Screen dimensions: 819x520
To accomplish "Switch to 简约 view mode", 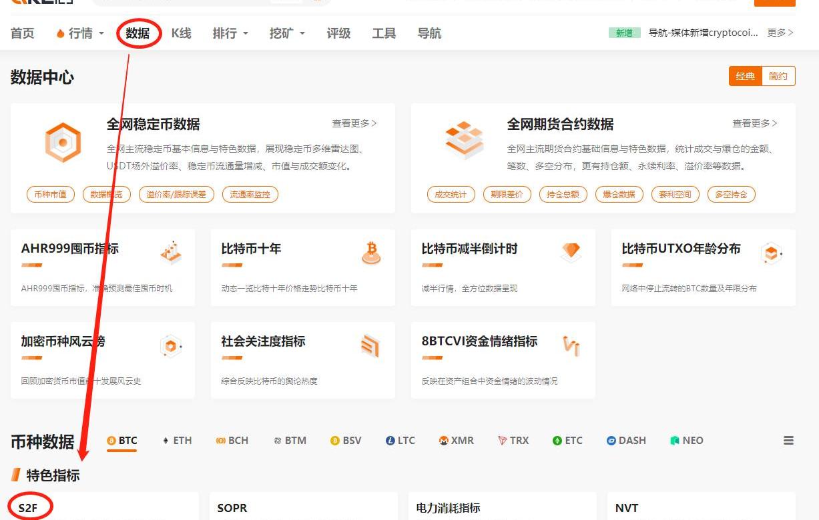I will click(x=778, y=76).
